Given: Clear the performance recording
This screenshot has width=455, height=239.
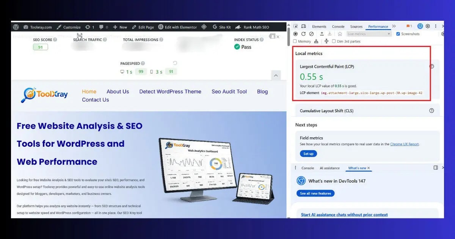Looking at the screenshot, I should coord(311,34).
